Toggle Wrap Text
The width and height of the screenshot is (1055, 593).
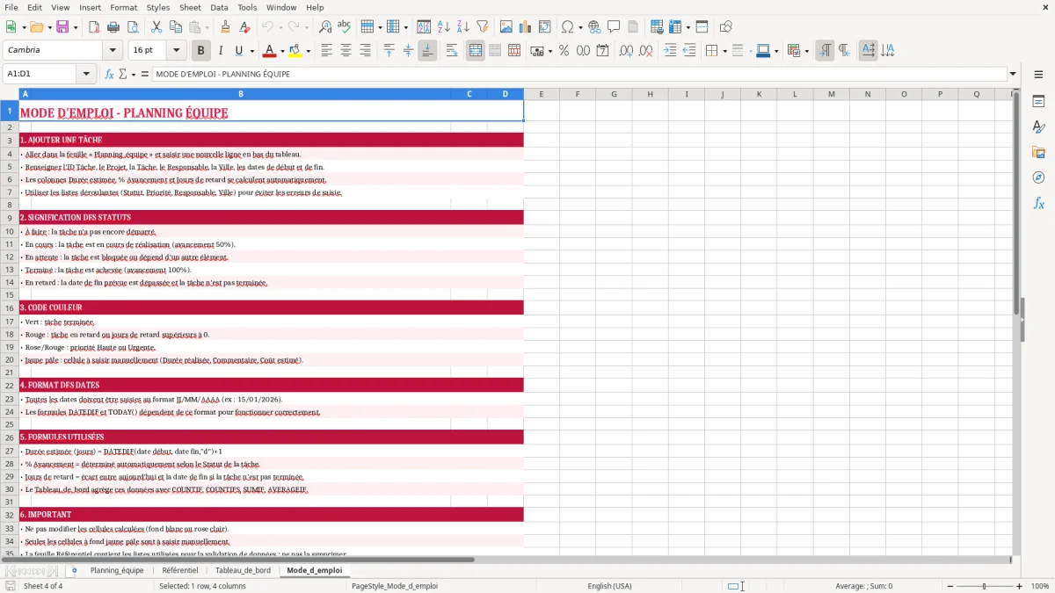(452, 51)
